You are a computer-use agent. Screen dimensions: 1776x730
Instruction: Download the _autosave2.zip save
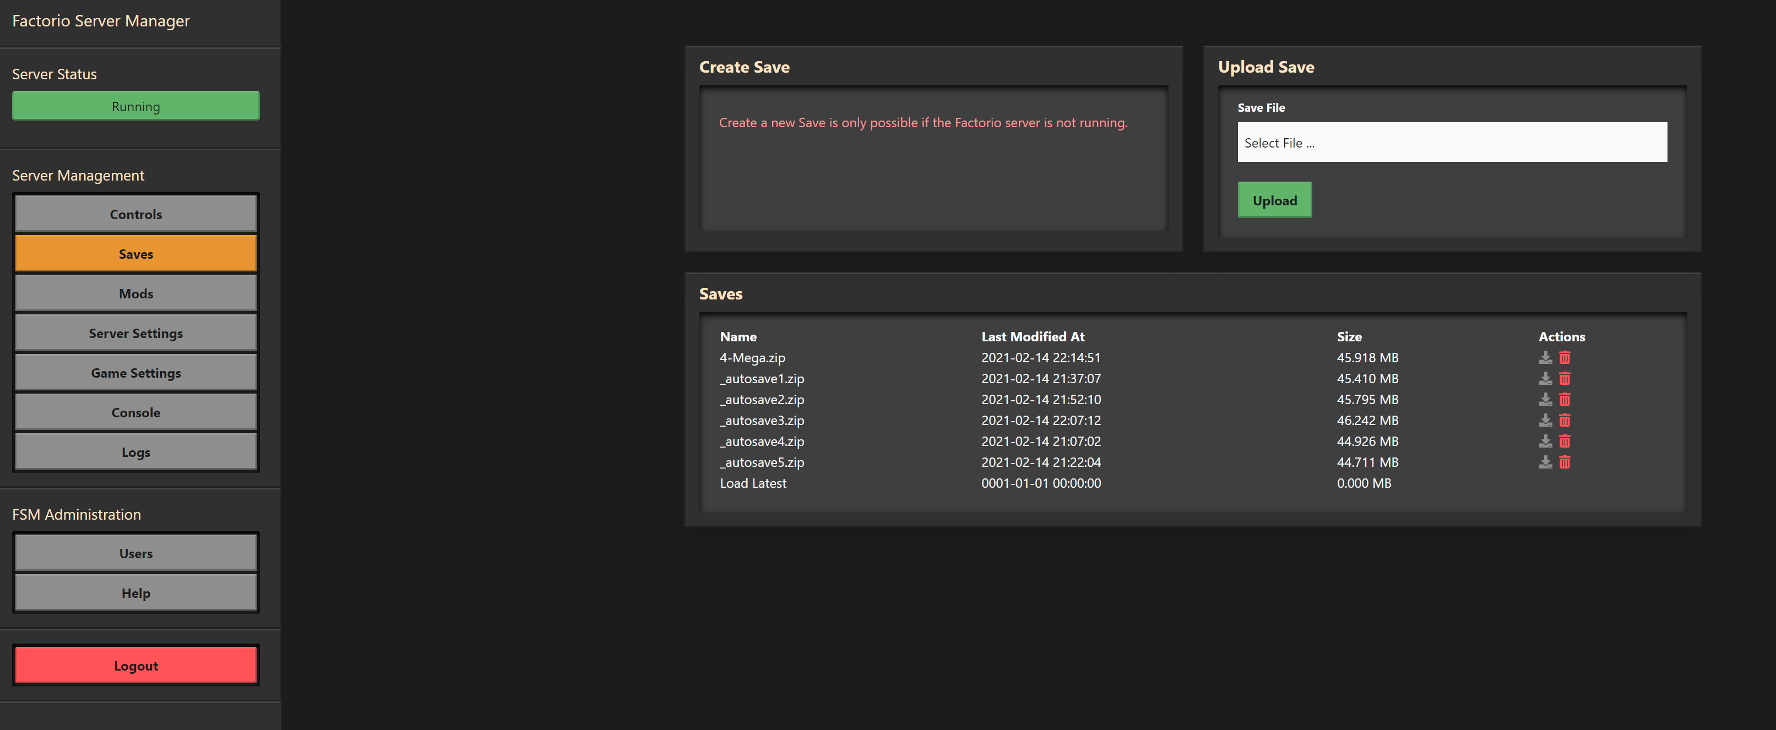1545,400
